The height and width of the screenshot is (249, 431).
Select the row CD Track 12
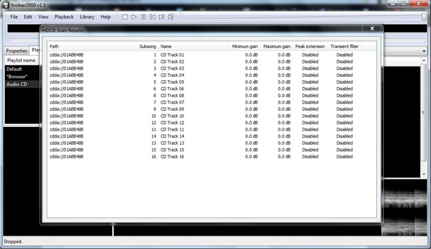(212, 123)
